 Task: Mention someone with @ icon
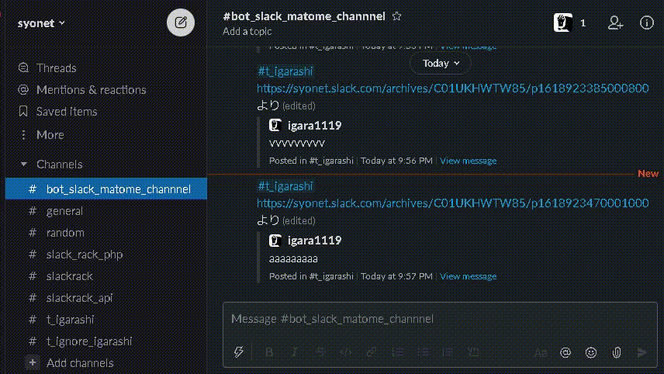click(565, 352)
